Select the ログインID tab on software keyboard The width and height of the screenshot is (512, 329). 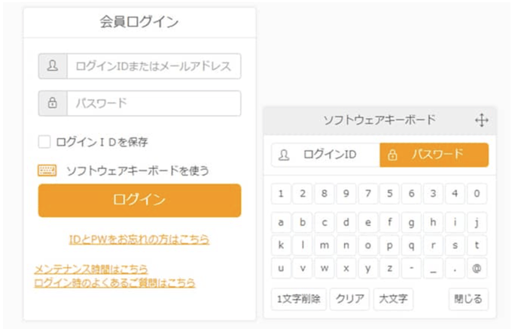point(325,155)
